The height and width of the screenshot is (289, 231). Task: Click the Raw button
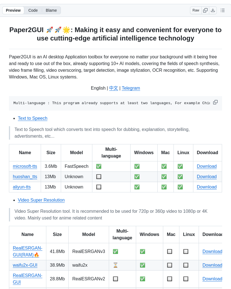pyautogui.click(x=196, y=10)
